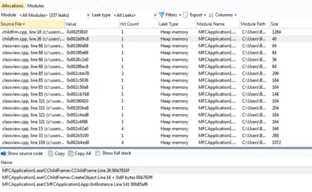Click the Filters funnel icon
Image resolution: width=312 pixels, height=192 pixels.
(x=161, y=15)
